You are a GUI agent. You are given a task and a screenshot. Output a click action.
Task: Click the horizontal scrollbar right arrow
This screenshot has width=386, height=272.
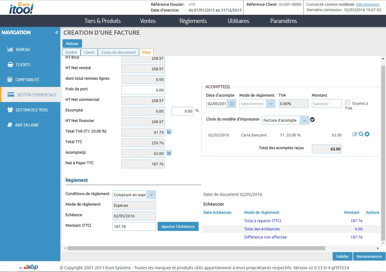(x=378, y=248)
